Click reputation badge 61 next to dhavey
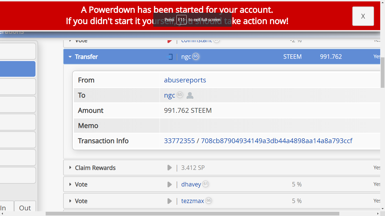This screenshot has height=216, width=385. (x=206, y=184)
